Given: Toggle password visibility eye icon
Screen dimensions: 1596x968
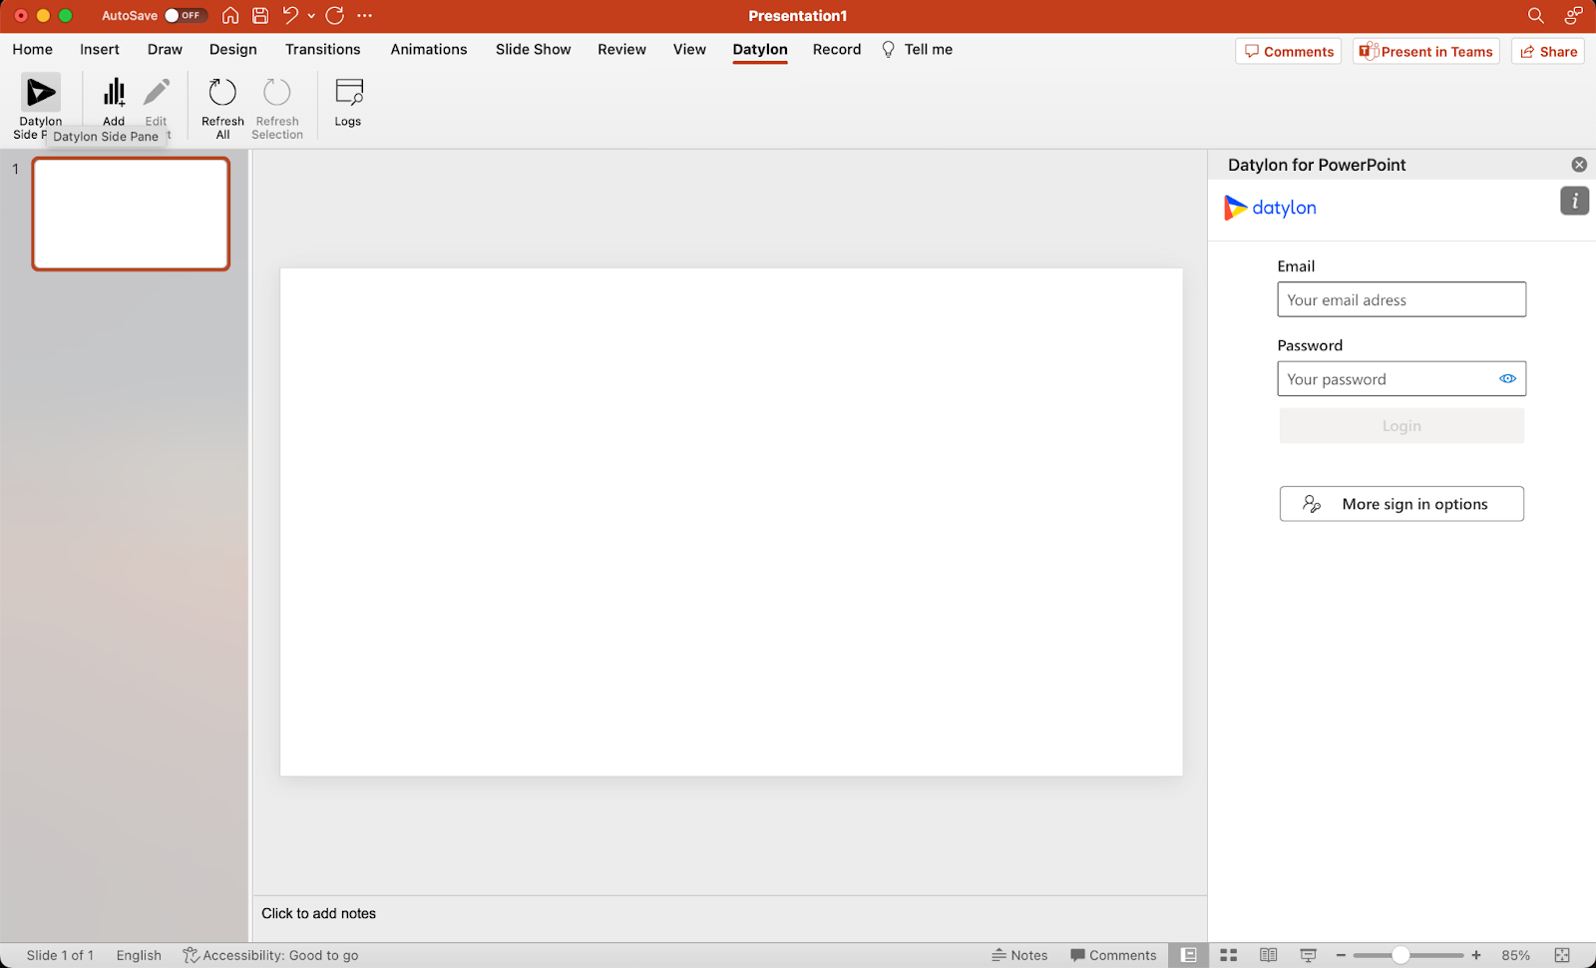Looking at the screenshot, I should coord(1508,379).
